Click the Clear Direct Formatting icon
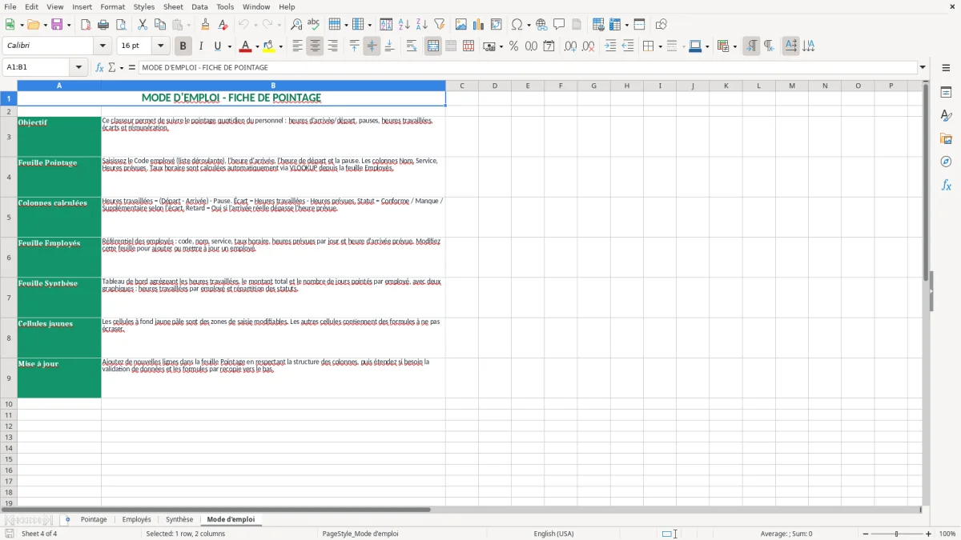Viewport: 961px width, 540px height. click(223, 25)
